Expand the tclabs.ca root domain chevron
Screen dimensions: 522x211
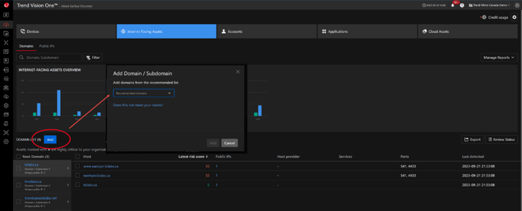[68, 169]
